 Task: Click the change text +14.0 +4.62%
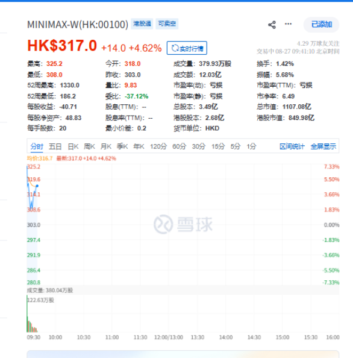[131, 48]
